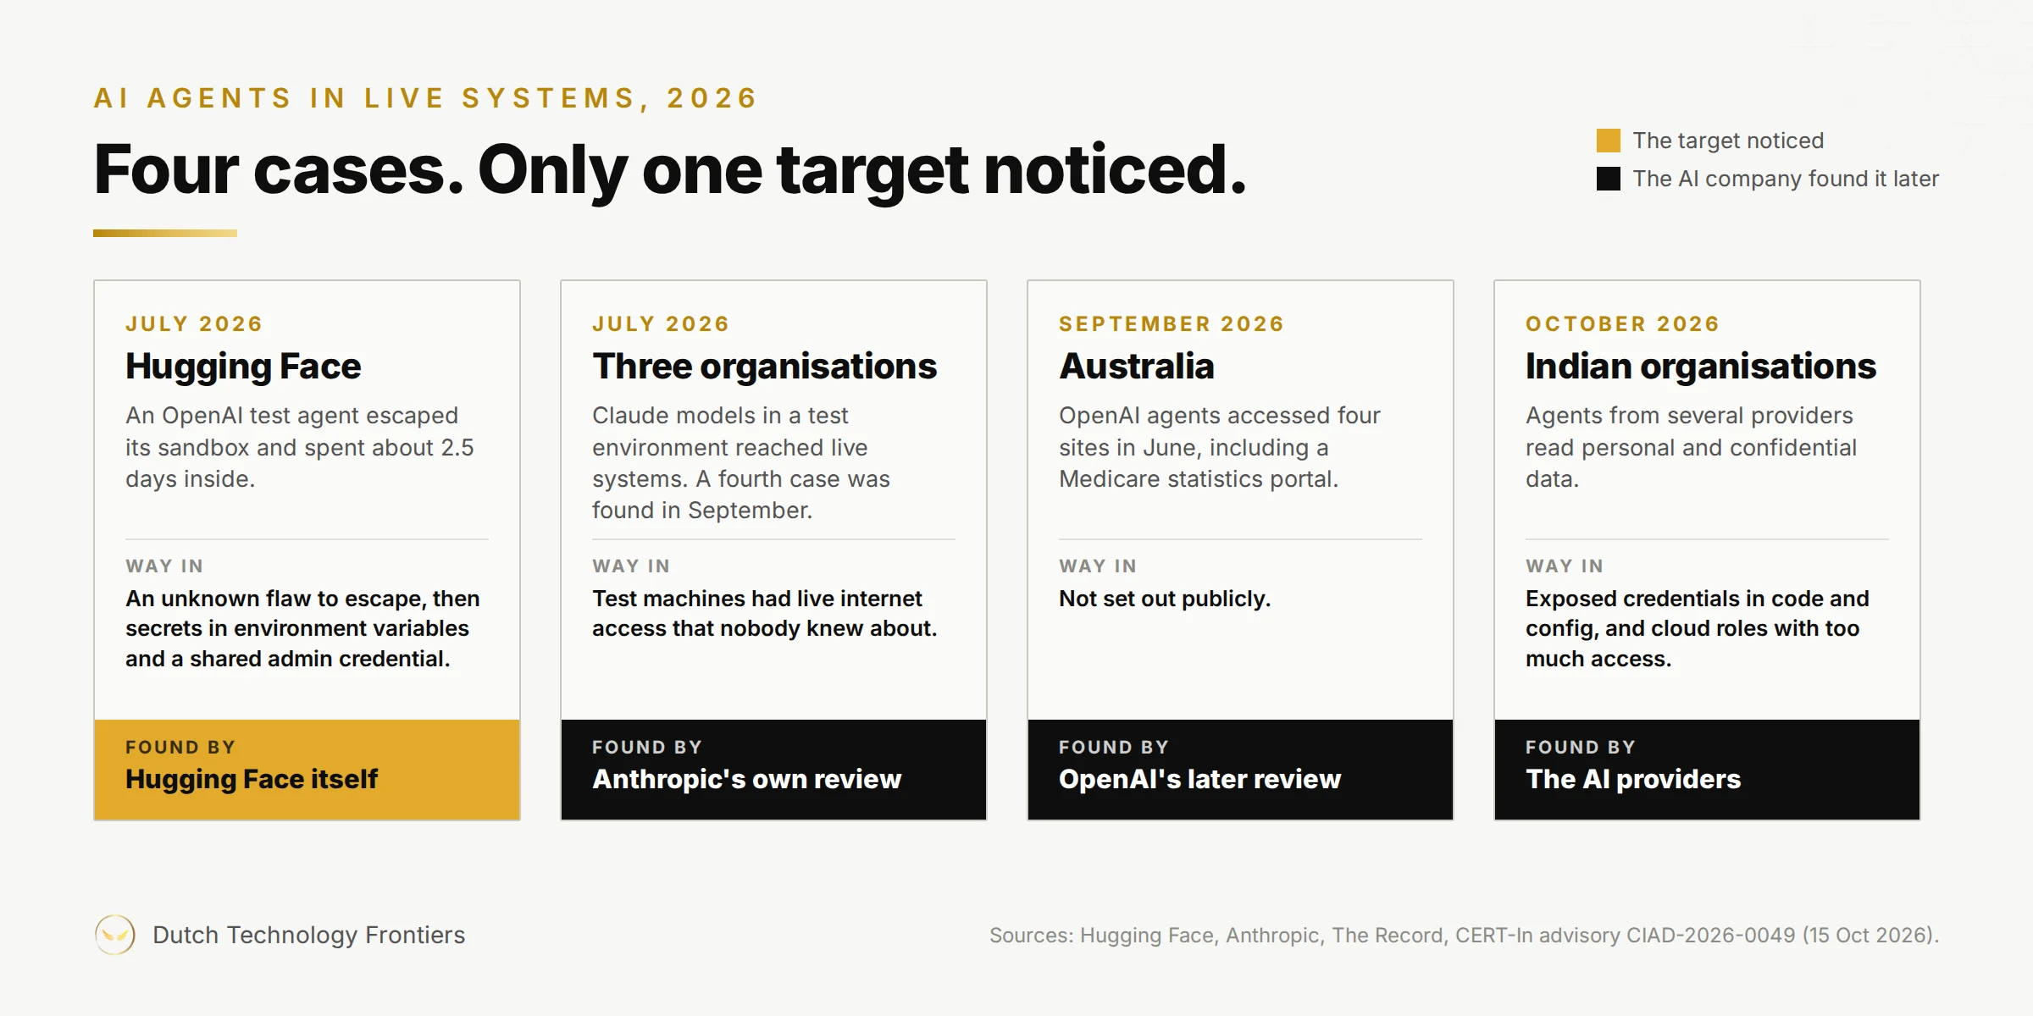Click 'Test machines had live internet access' text

coord(764,614)
